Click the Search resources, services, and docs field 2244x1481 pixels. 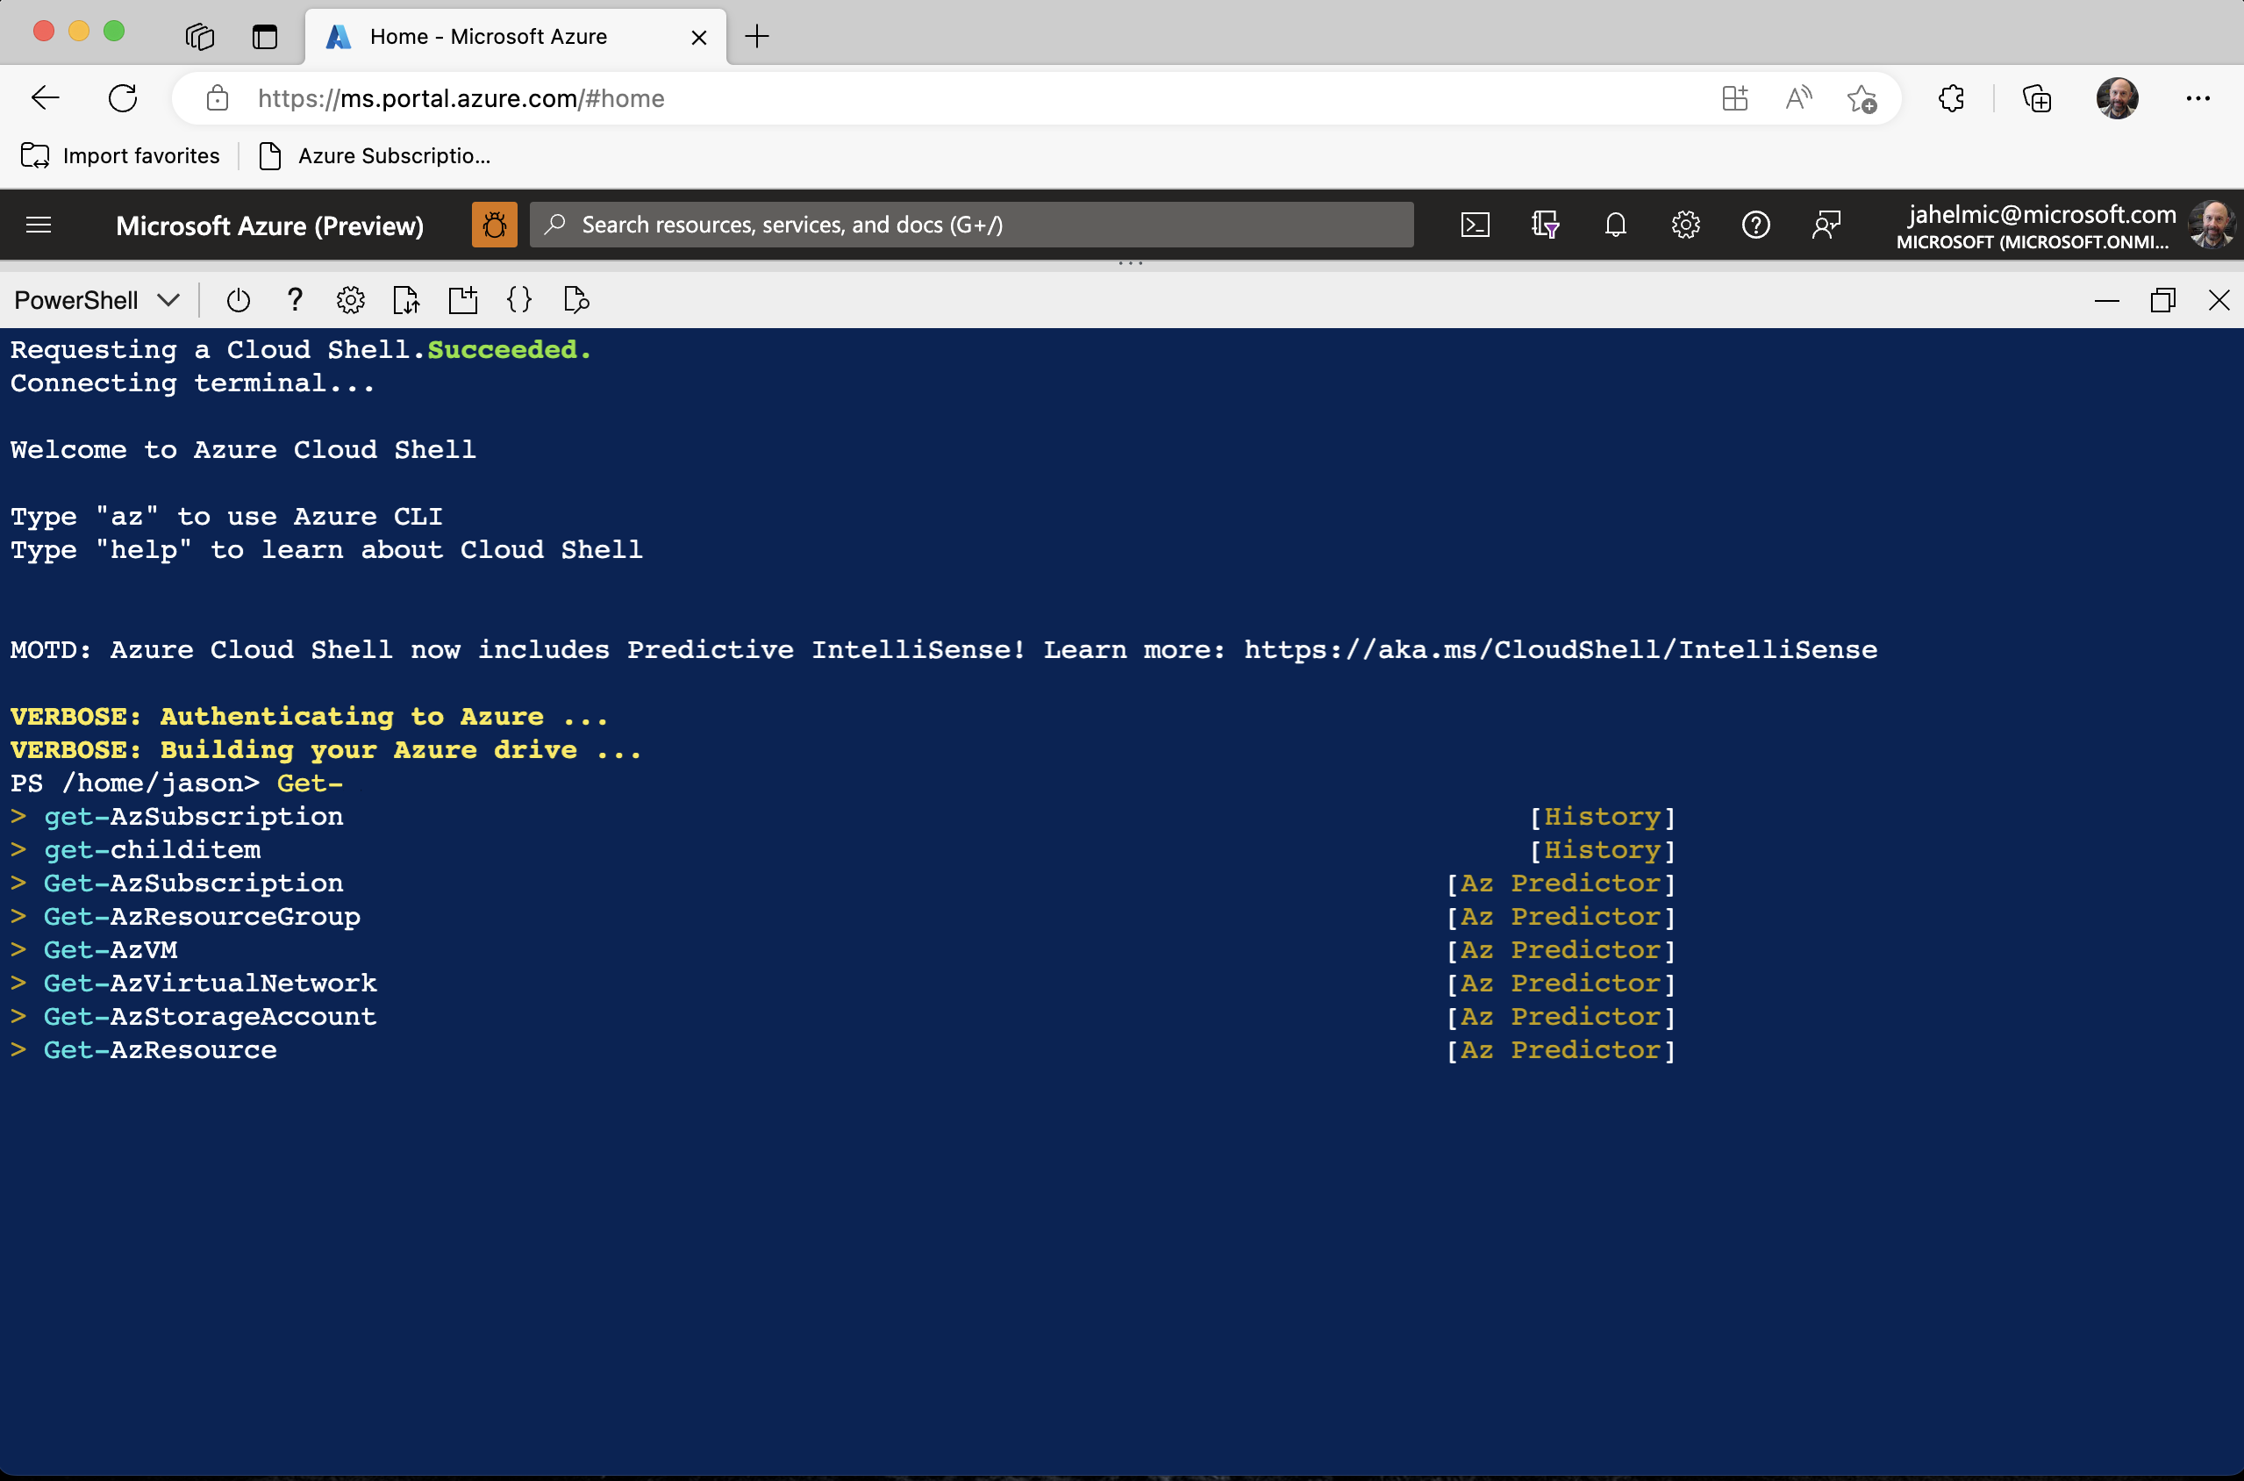[971, 224]
